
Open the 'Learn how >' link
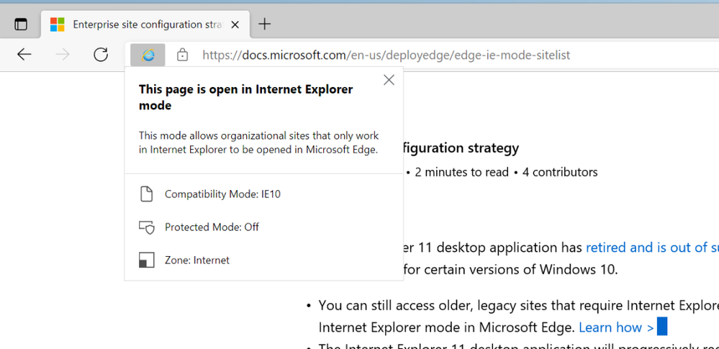tap(616, 327)
